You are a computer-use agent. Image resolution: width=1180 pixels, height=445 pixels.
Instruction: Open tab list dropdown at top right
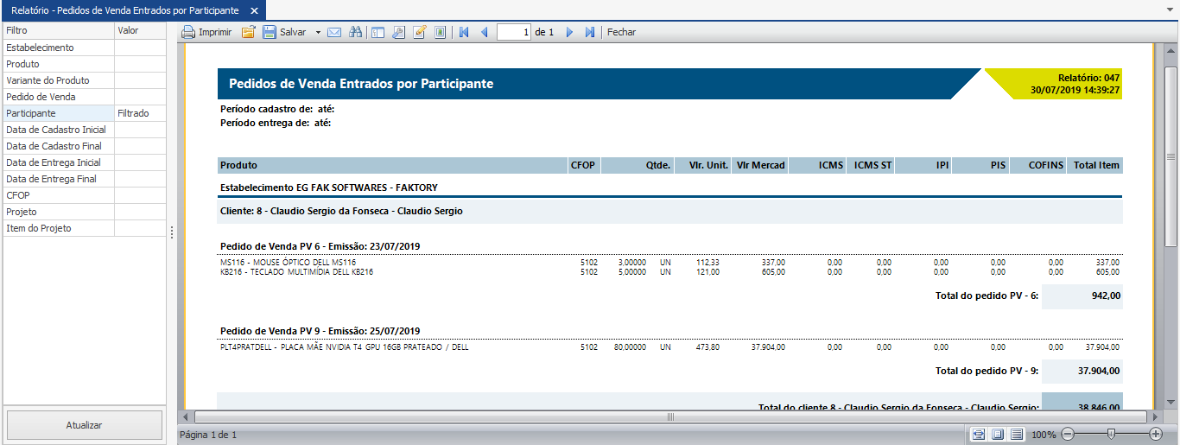tap(1170, 8)
